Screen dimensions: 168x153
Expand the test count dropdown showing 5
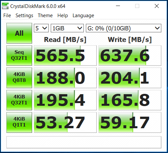pyautogui.click(x=41, y=28)
